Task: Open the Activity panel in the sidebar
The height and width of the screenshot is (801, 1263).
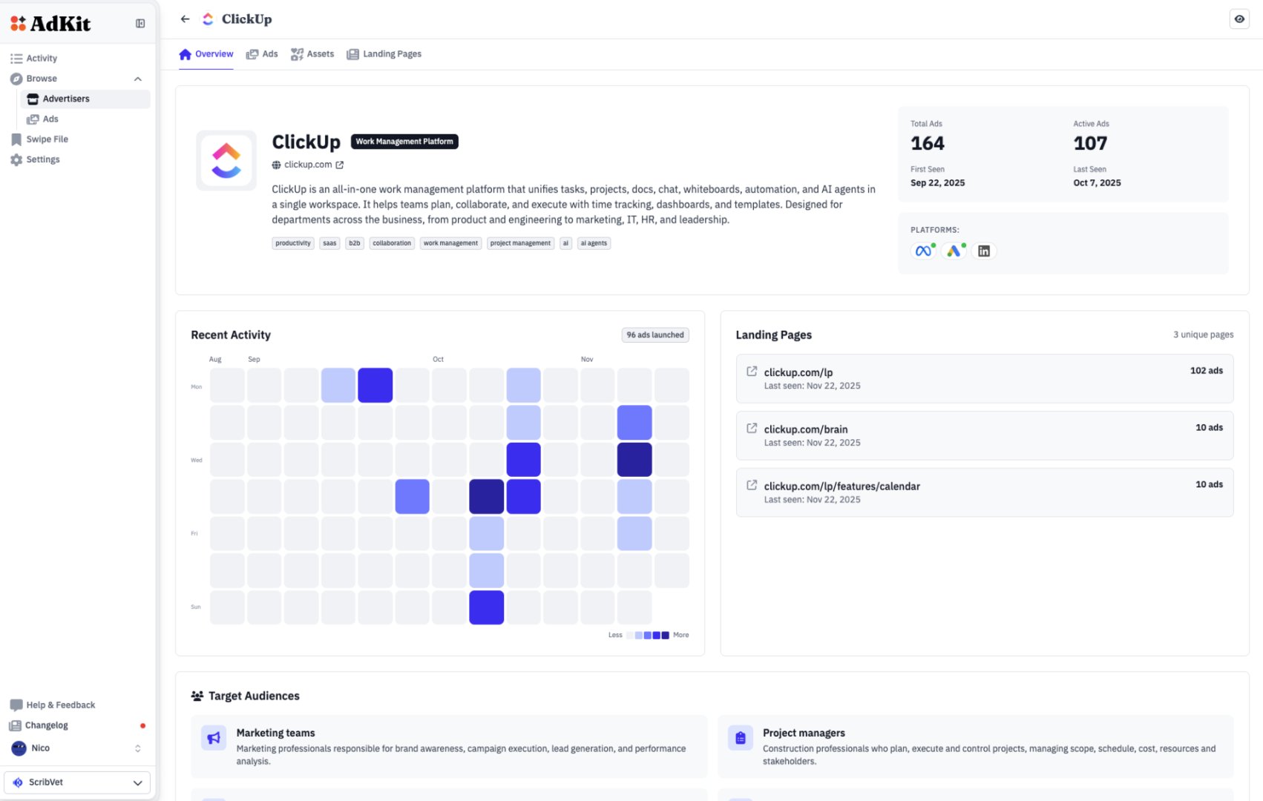Action: (x=41, y=58)
